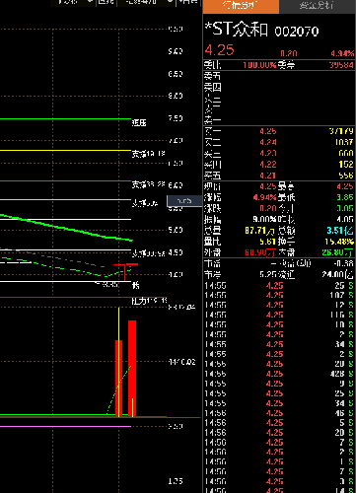Select the bid row priced 4.24

coord(279,142)
